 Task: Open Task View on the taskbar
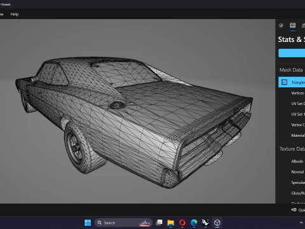coord(159,223)
